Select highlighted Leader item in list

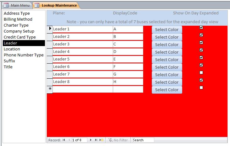24,43
